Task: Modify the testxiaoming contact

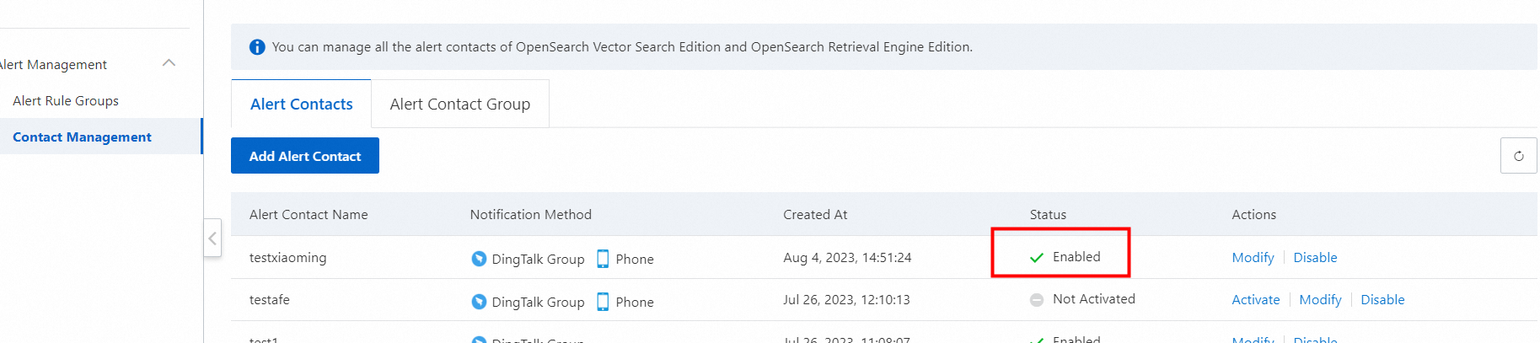Action: 1253,257
